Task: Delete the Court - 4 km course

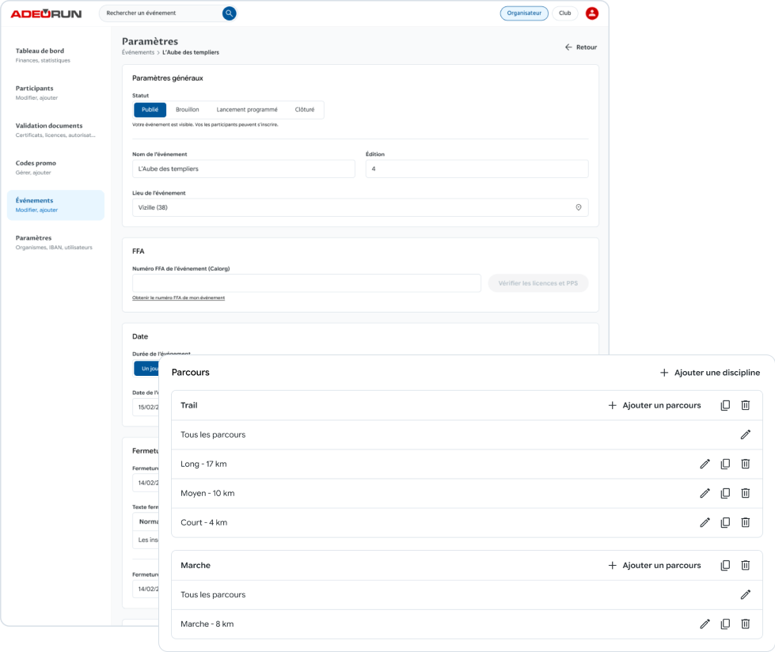Action: pos(745,522)
